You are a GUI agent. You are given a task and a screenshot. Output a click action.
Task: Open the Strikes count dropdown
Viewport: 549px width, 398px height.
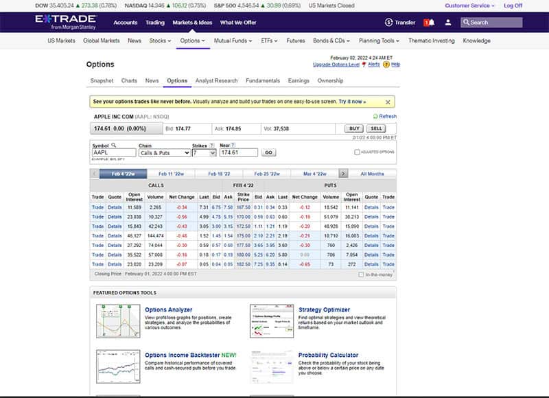click(204, 153)
